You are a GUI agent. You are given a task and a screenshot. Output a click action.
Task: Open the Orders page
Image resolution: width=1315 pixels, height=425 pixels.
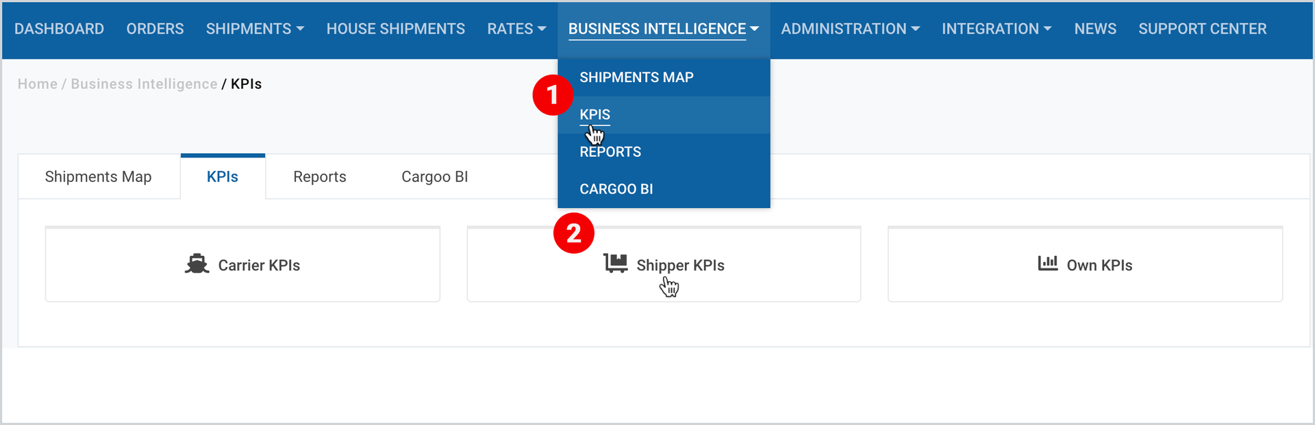tap(155, 29)
